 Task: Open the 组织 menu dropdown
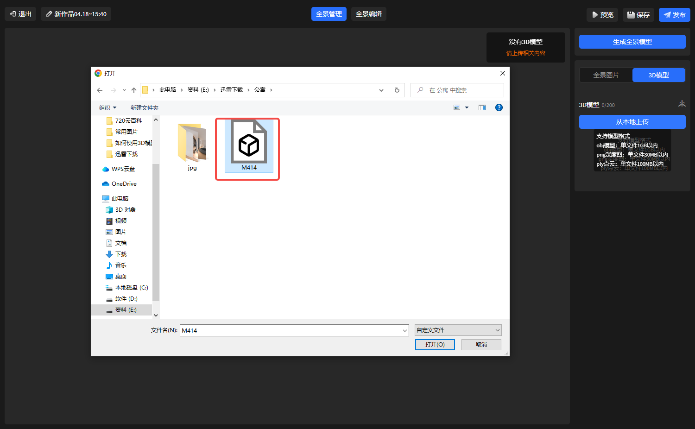107,108
